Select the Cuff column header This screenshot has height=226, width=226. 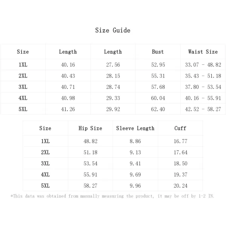point(180,128)
